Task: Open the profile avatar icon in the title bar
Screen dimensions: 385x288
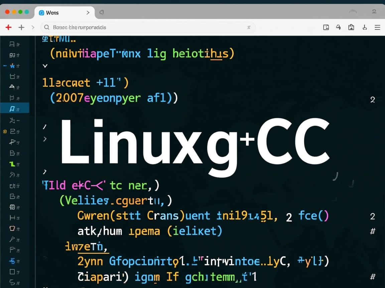Action: (374, 12)
